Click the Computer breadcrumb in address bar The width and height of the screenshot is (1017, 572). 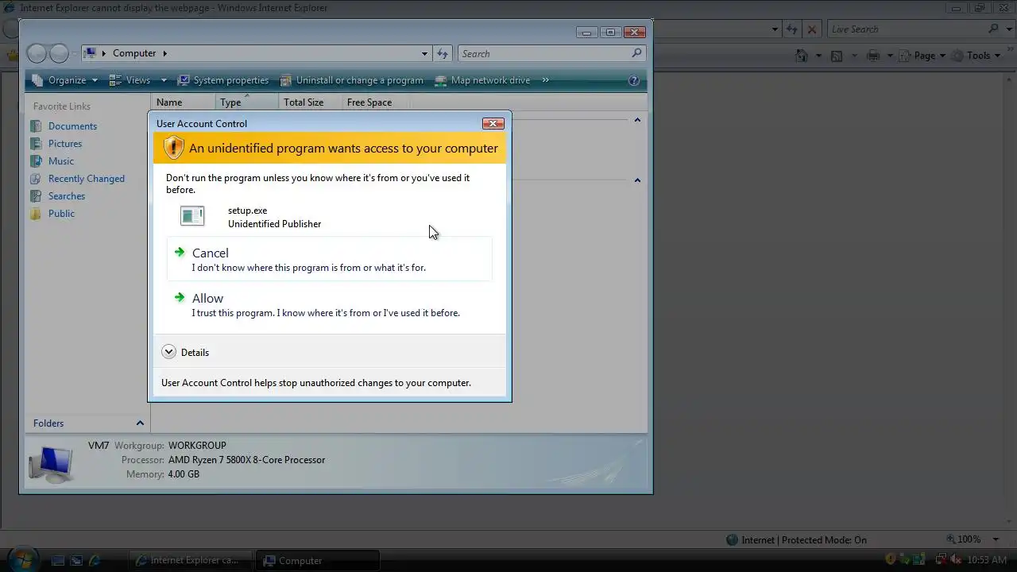(x=134, y=53)
